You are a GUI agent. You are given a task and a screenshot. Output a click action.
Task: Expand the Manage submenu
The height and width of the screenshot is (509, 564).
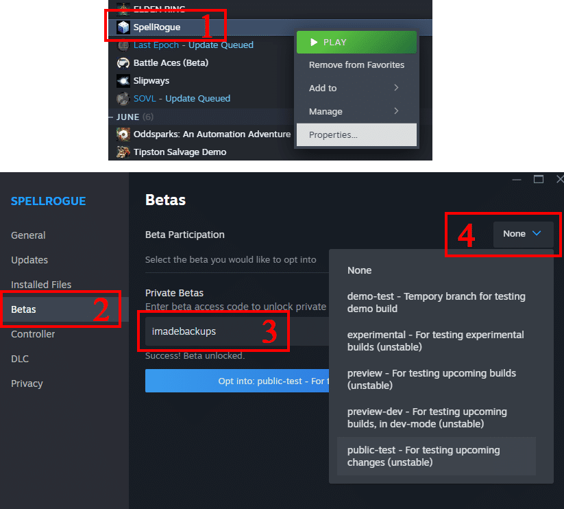tap(356, 111)
